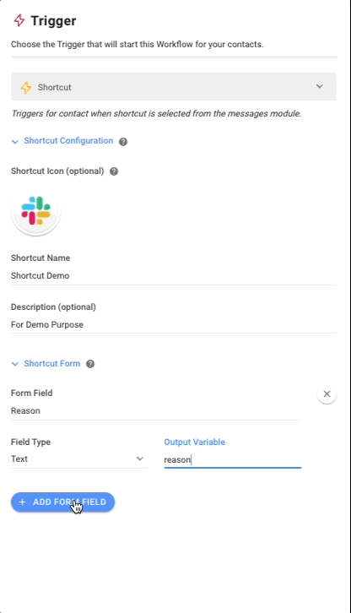Screen dimensions: 351x613
Task: Click help icon next to Shortcut Configuration
Action: pyautogui.click(x=123, y=142)
